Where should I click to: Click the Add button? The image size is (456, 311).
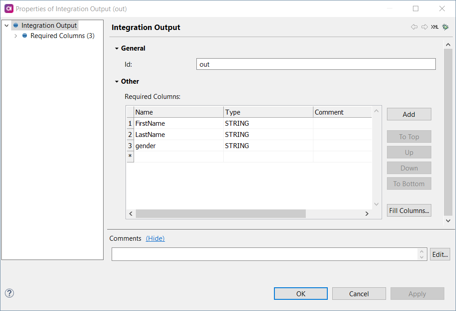coord(408,114)
